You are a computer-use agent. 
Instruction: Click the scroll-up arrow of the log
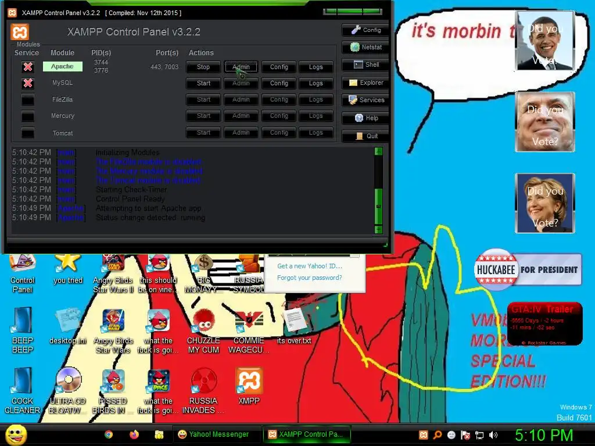click(x=378, y=152)
